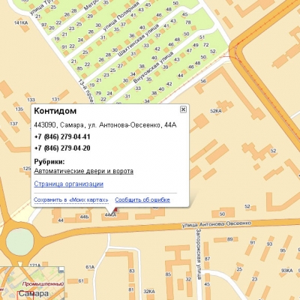Click the Сообщить об ошибке link
Image resolution: width=300 pixels, height=300 pixels.
pyautogui.click(x=142, y=199)
